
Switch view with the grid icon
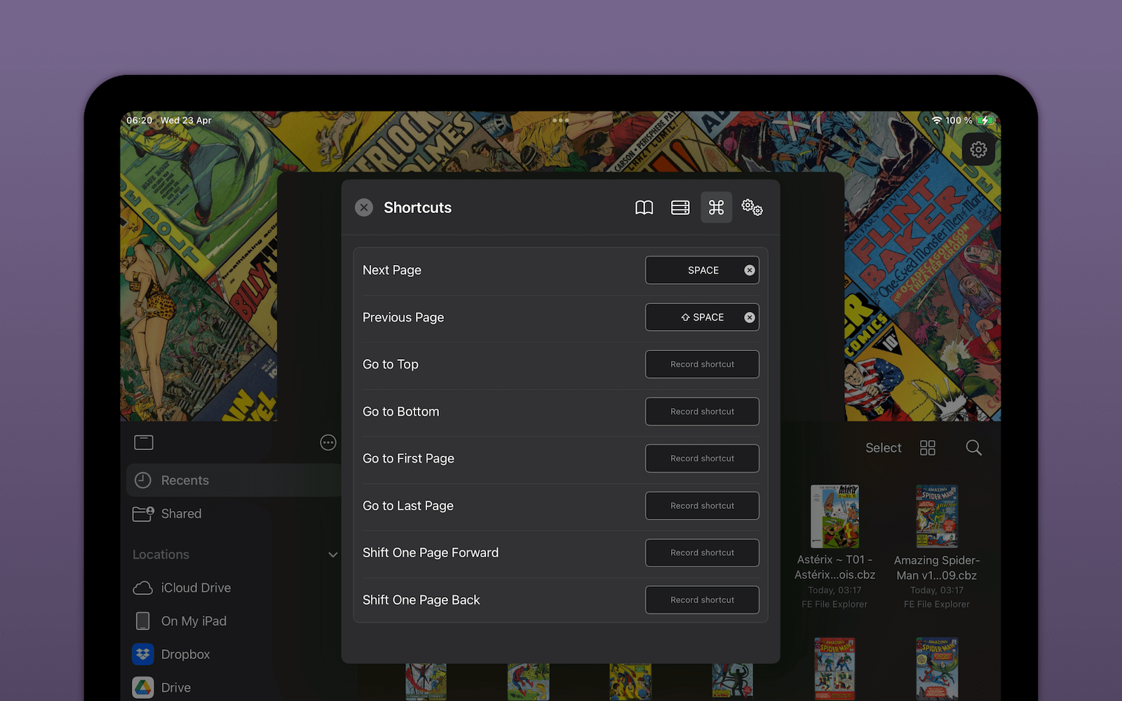click(x=928, y=448)
